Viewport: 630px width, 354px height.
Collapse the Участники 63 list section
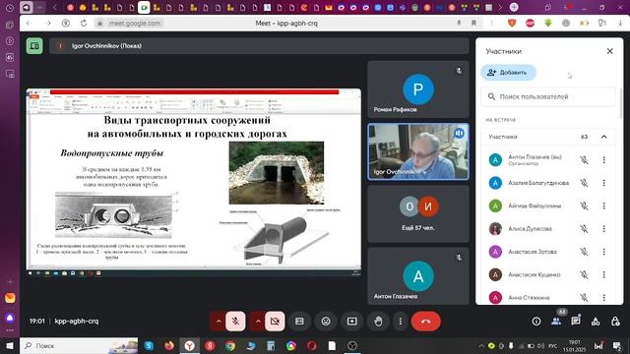tap(603, 137)
